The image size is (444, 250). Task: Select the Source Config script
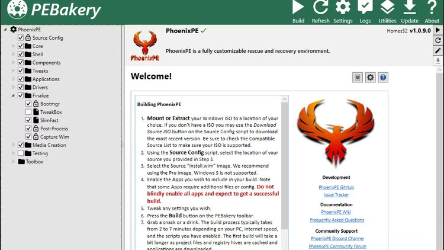tap(47, 38)
